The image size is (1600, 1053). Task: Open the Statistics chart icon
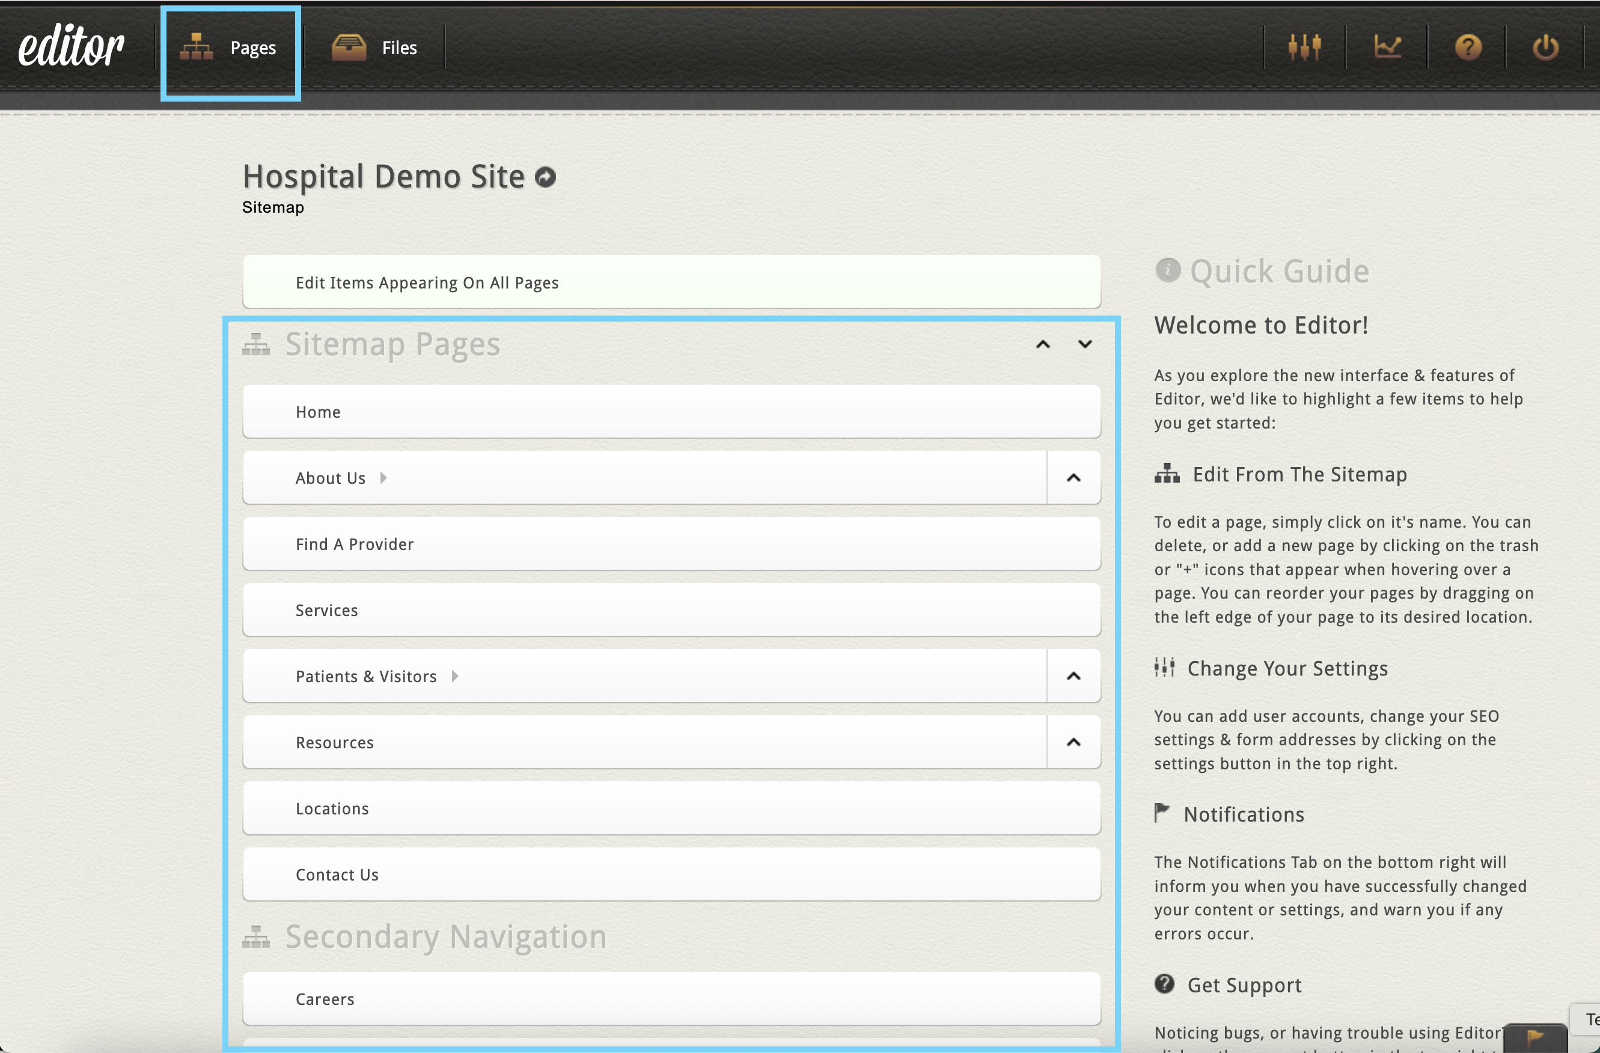pyautogui.click(x=1388, y=47)
